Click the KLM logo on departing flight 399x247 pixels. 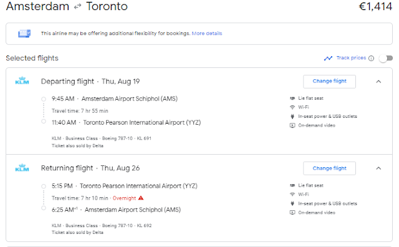22,80
